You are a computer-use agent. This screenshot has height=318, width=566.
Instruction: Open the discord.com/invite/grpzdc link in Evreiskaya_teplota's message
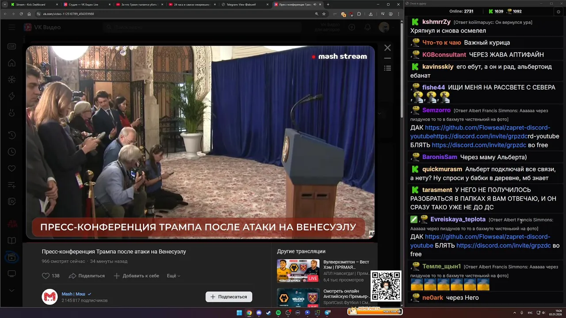point(504,246)
